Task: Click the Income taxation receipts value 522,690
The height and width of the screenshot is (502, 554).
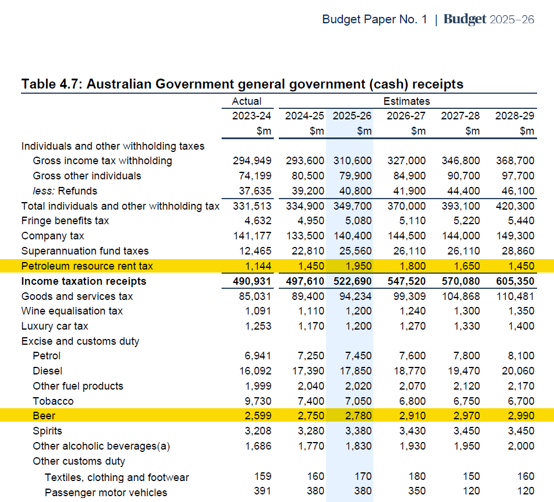Action: click(352, 281)
